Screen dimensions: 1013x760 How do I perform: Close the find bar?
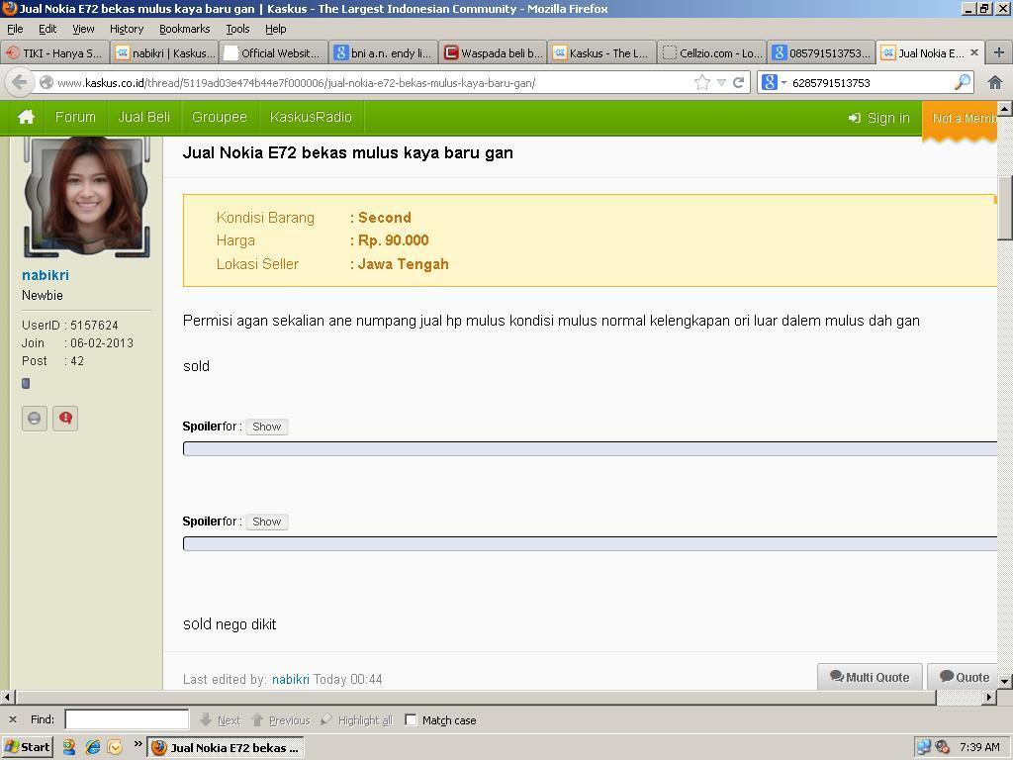pos(12,719)
